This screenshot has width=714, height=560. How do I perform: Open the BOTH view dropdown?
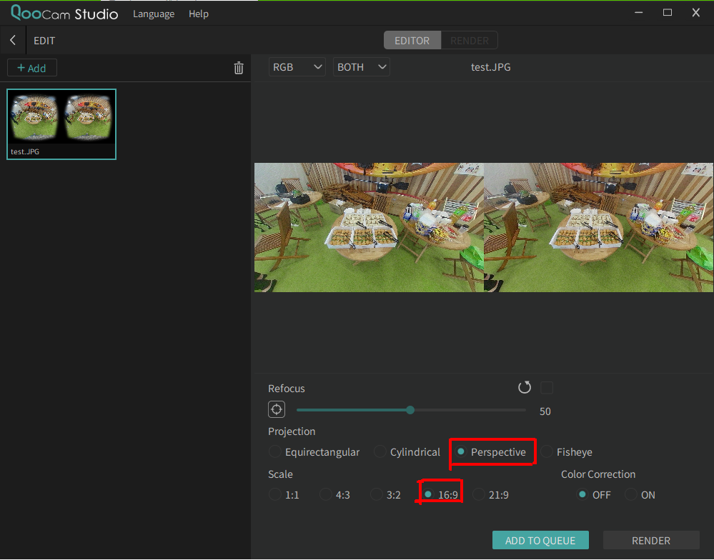click(361, 67)
